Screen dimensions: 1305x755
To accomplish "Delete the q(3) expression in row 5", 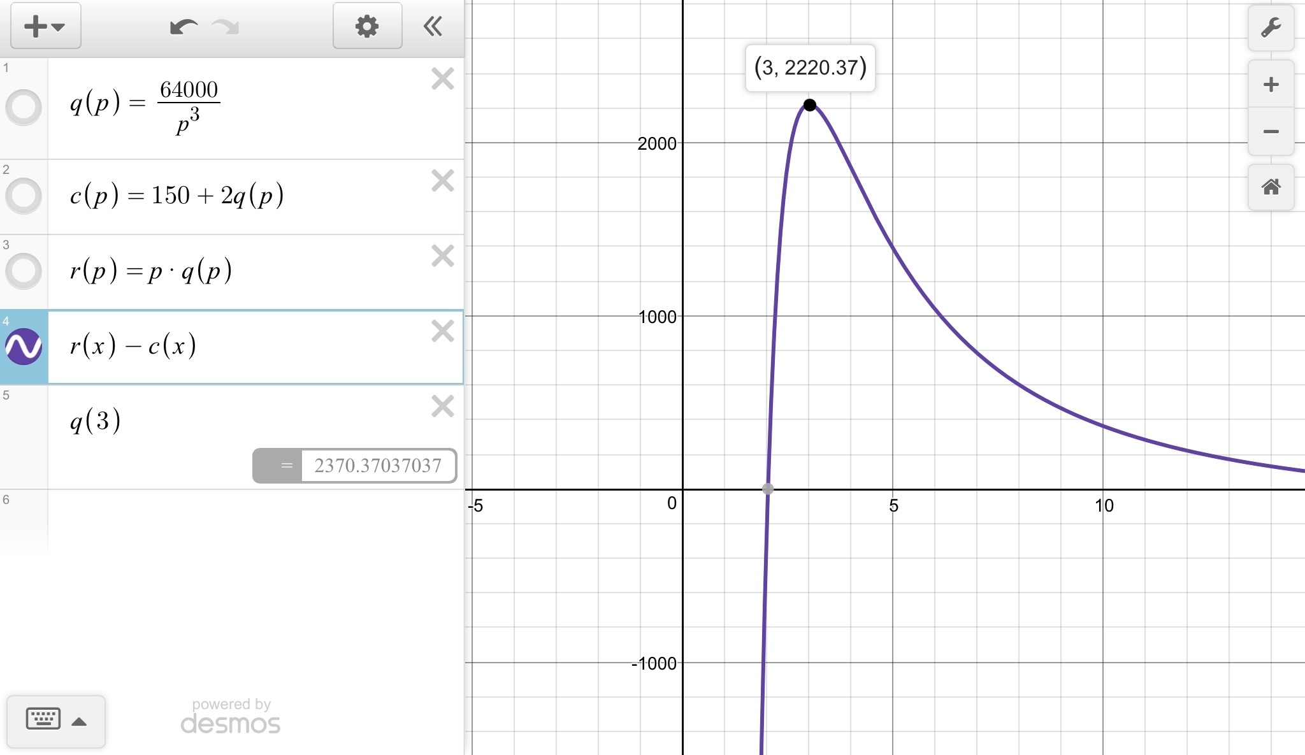I will coord(442,406).
